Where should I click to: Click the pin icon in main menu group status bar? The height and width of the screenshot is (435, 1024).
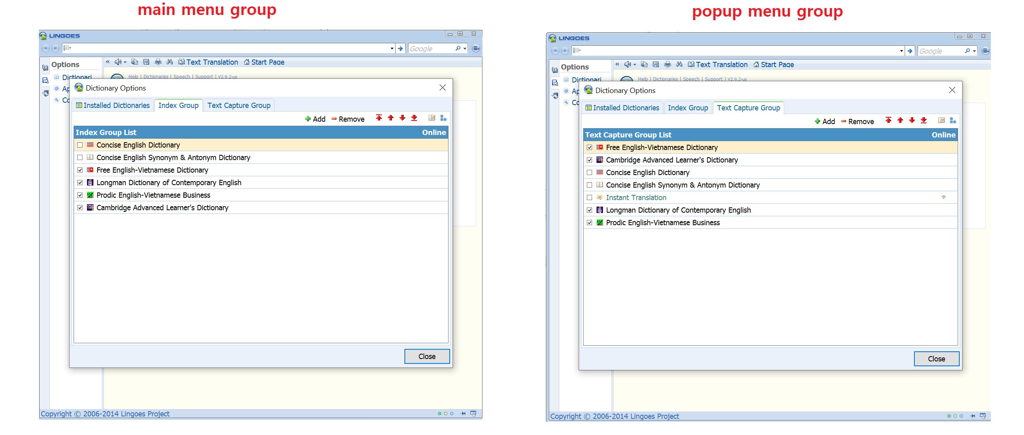pyautogui.click(x=463, y=414)
